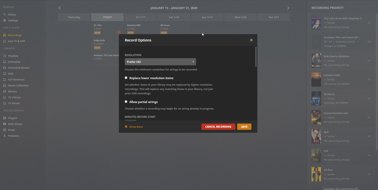Viewport: 378px width, 190px height.
Task: Open the Animated Movies library
Action: tap(16, 68)
